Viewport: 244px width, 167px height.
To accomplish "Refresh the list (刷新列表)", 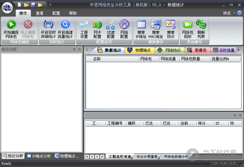I will (201, 29).
